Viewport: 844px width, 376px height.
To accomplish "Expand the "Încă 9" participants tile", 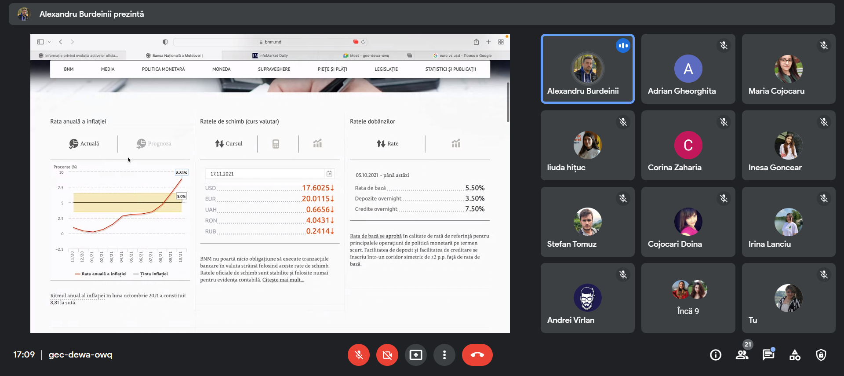I will coord(688,298).
